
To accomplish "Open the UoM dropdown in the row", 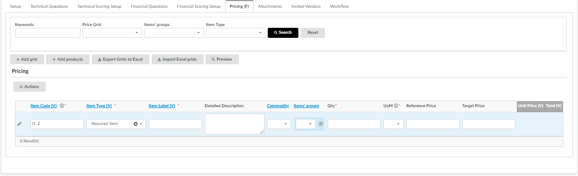I will pyautogui.click(x=393, y=124).
